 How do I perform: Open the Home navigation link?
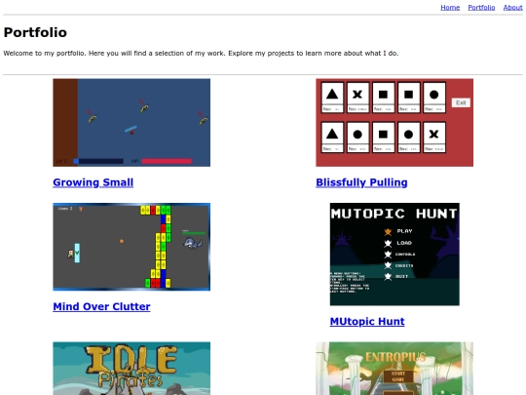tap(450, 8)
